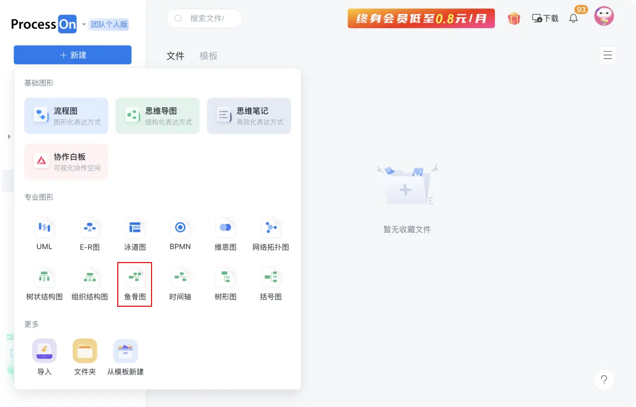
Task: Expand the collapsed left sidebar arrow
Action: [9, 136]
